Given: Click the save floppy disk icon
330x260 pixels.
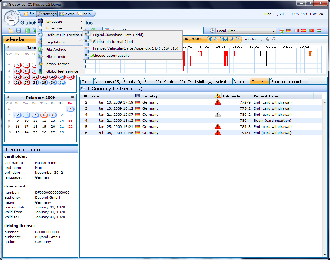Looking at the screenshot, I should [x=19, y=31].
